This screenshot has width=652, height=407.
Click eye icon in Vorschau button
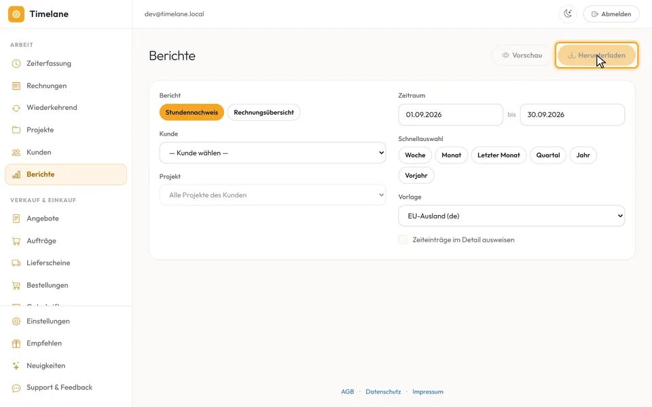pos(505,55)
